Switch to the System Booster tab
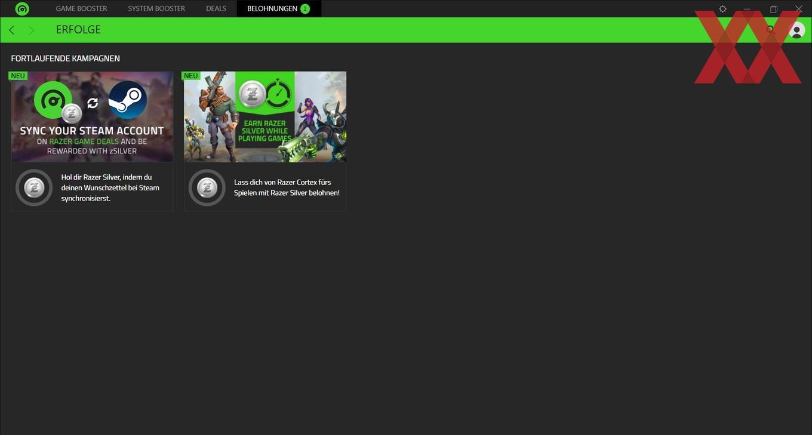 point(156,8)
